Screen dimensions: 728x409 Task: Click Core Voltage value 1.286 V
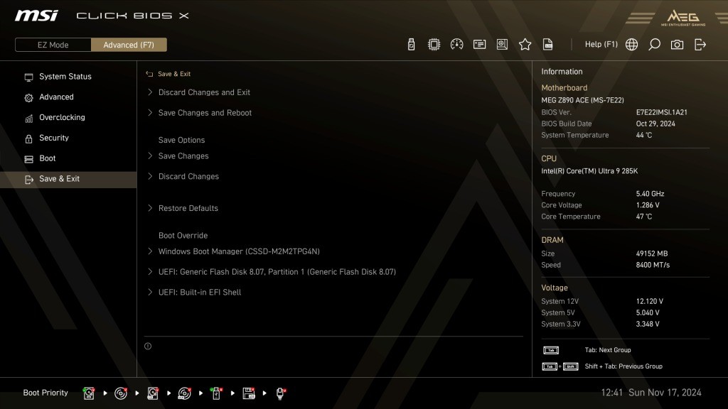pyautogui.click(x=647, y=205)
